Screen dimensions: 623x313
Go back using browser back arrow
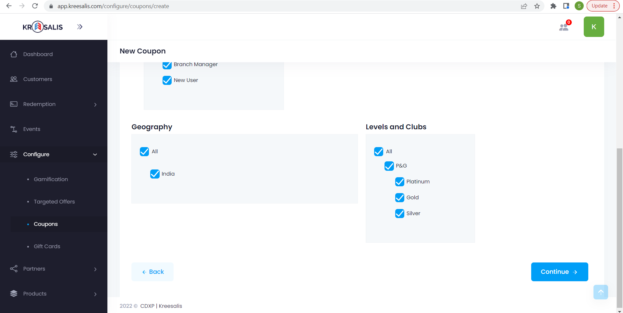9,6
